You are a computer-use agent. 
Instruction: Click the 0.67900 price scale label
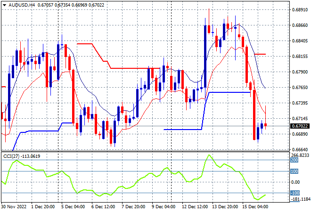click(300, 72)
